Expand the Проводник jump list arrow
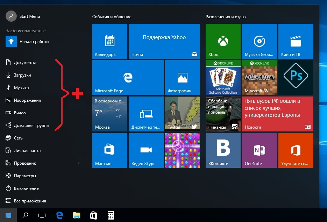Screen dimensions: 327x222 tap(79, 163)
